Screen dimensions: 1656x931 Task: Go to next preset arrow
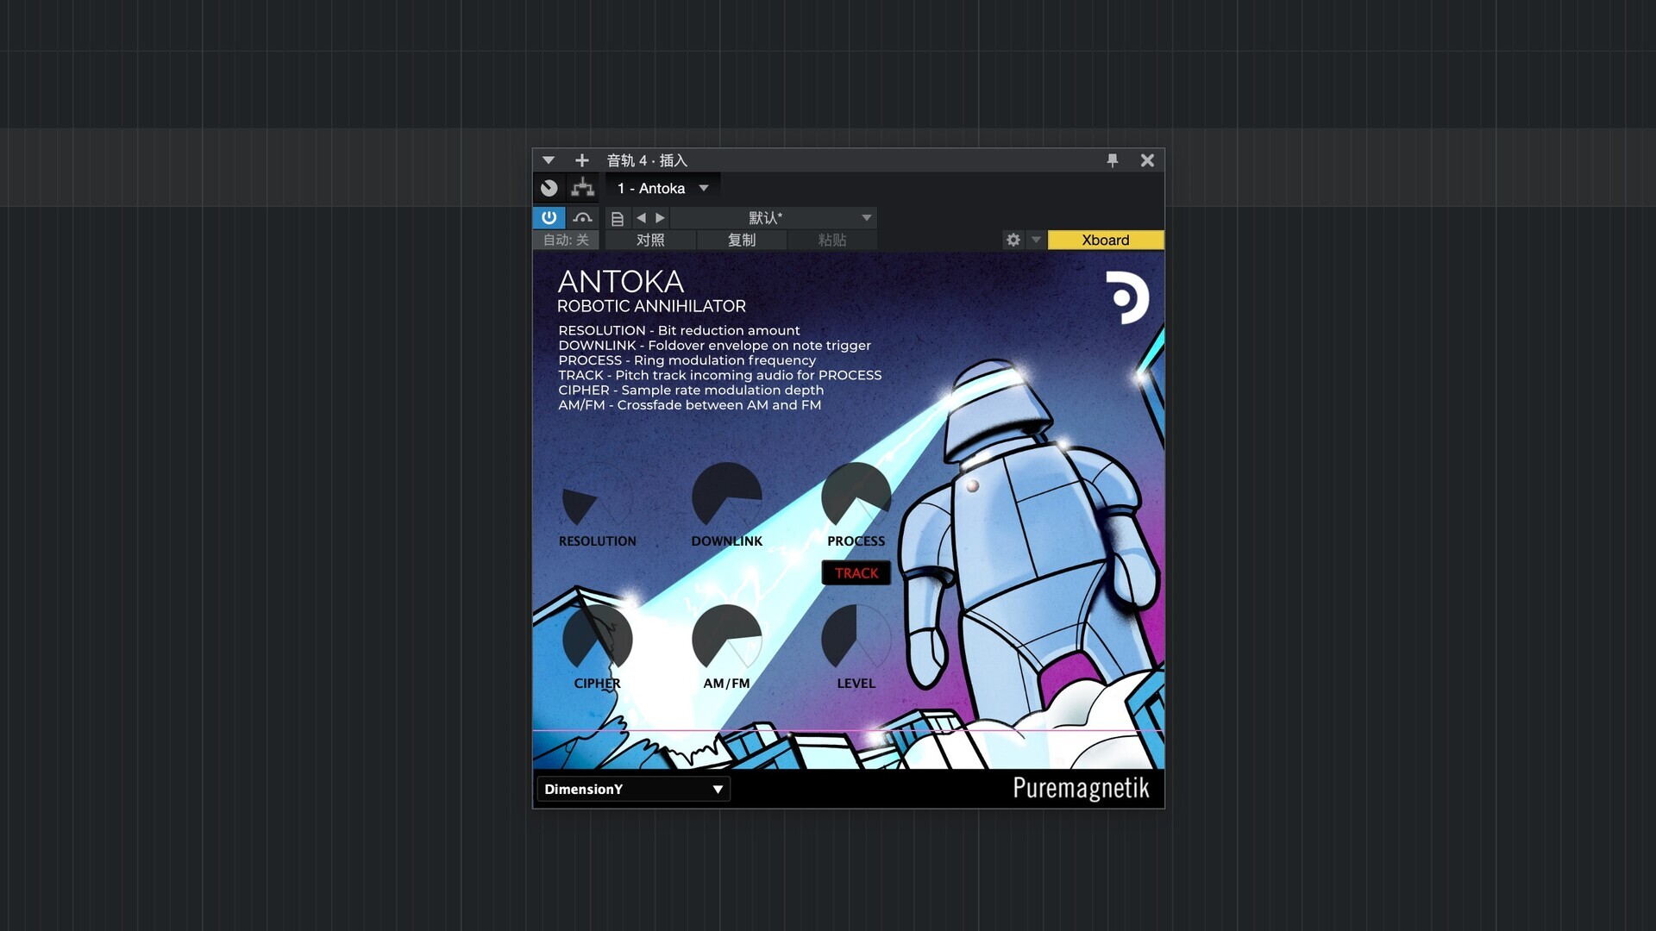(660, 218)
